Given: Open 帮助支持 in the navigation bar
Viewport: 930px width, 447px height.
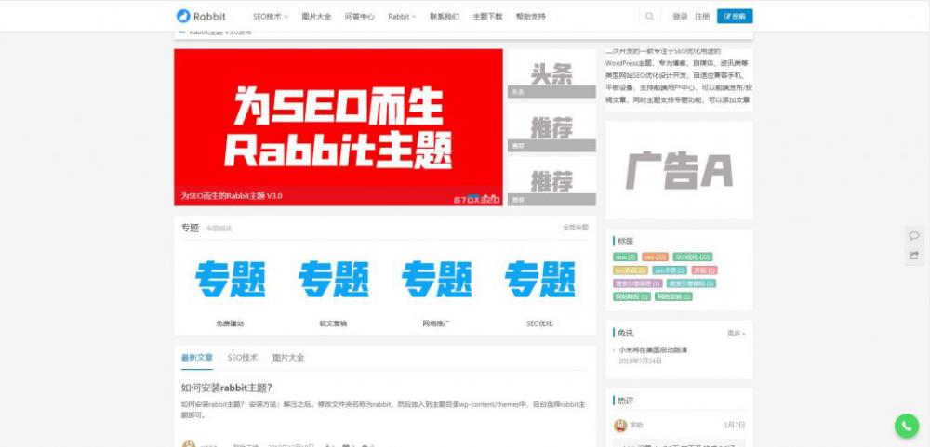Looking at the screenshot, I should (530, 17).
